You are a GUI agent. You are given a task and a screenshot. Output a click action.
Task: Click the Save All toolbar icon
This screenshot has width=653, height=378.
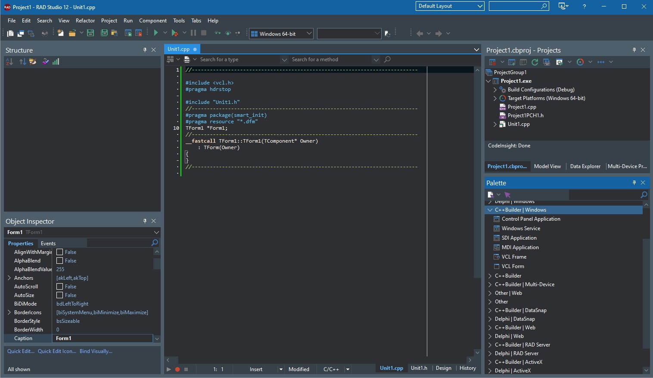pyautogui.click(x=104, y=33)
